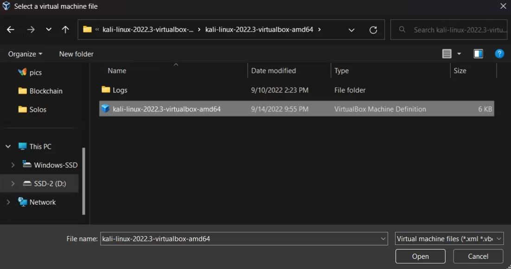Screen dimensions: 511x269
Task: Click the Network computer icon
Action: [22, 202]
